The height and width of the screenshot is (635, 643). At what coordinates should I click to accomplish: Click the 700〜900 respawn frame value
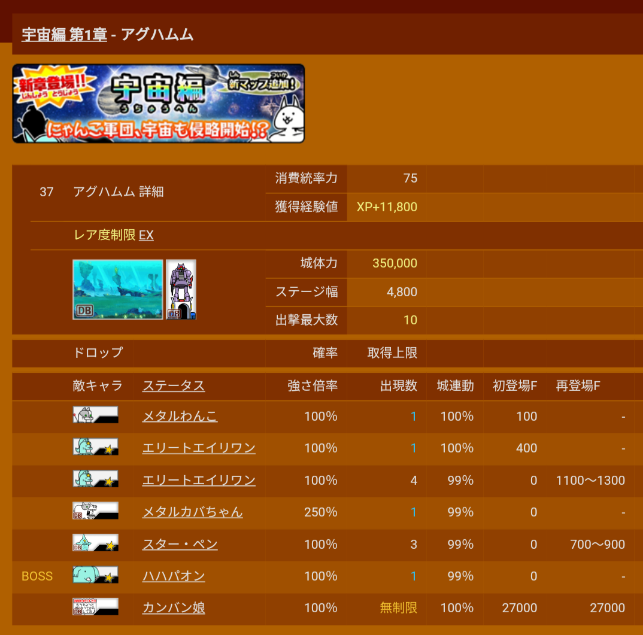point(597,545)
